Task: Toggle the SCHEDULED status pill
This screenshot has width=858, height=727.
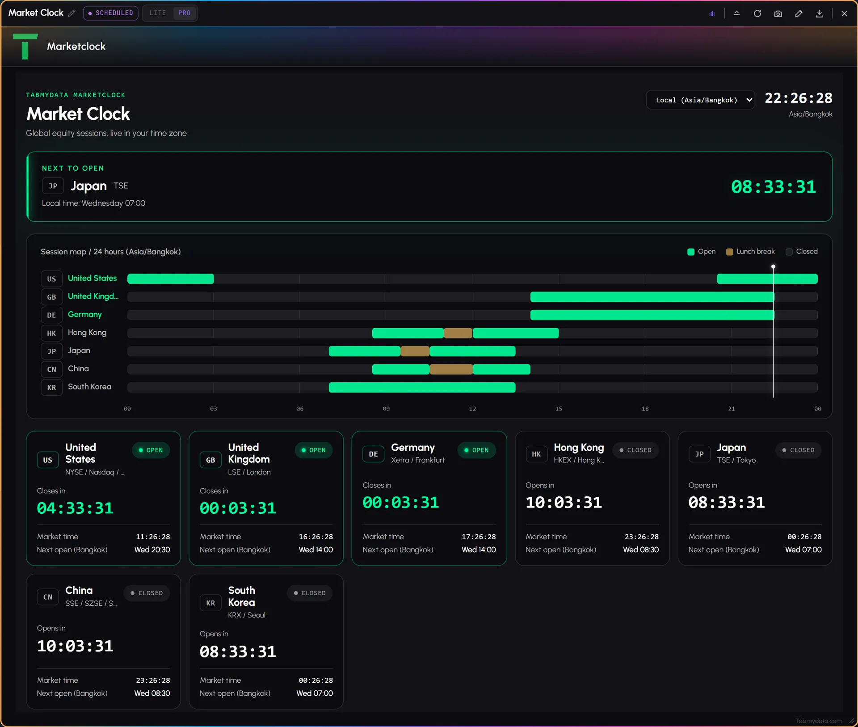Action: click(x=111, y=13)
